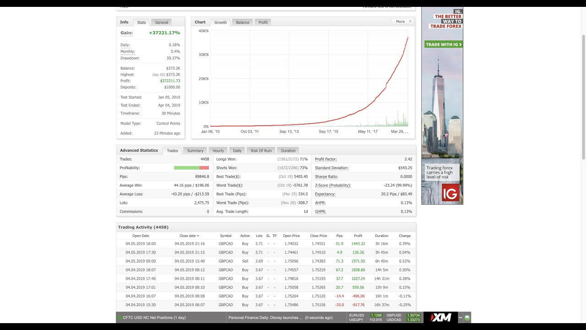The width and height of the screenshot is (586, 330).
Task: Open the Personal Finance Daily news headline
Action: [x=266, y=317]
